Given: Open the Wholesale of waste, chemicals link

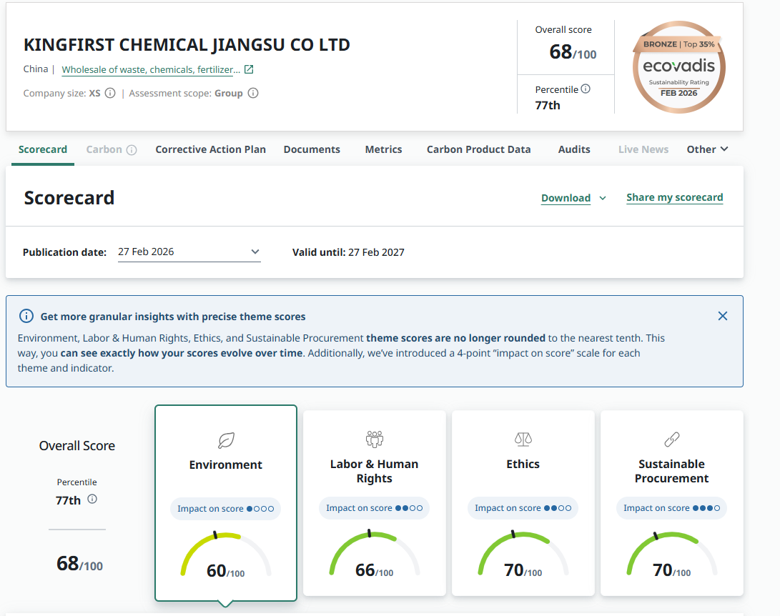Looking at the screenshot, I should pyautogui.click(x=151, y=69).
